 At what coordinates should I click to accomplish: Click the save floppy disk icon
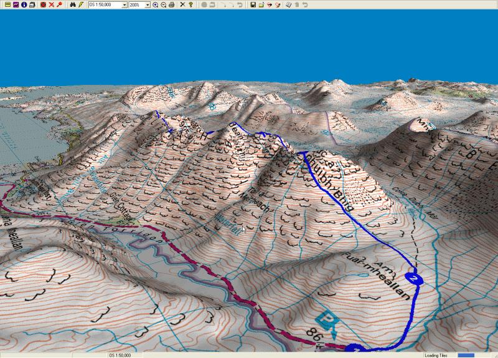click(x=253, y=4)
